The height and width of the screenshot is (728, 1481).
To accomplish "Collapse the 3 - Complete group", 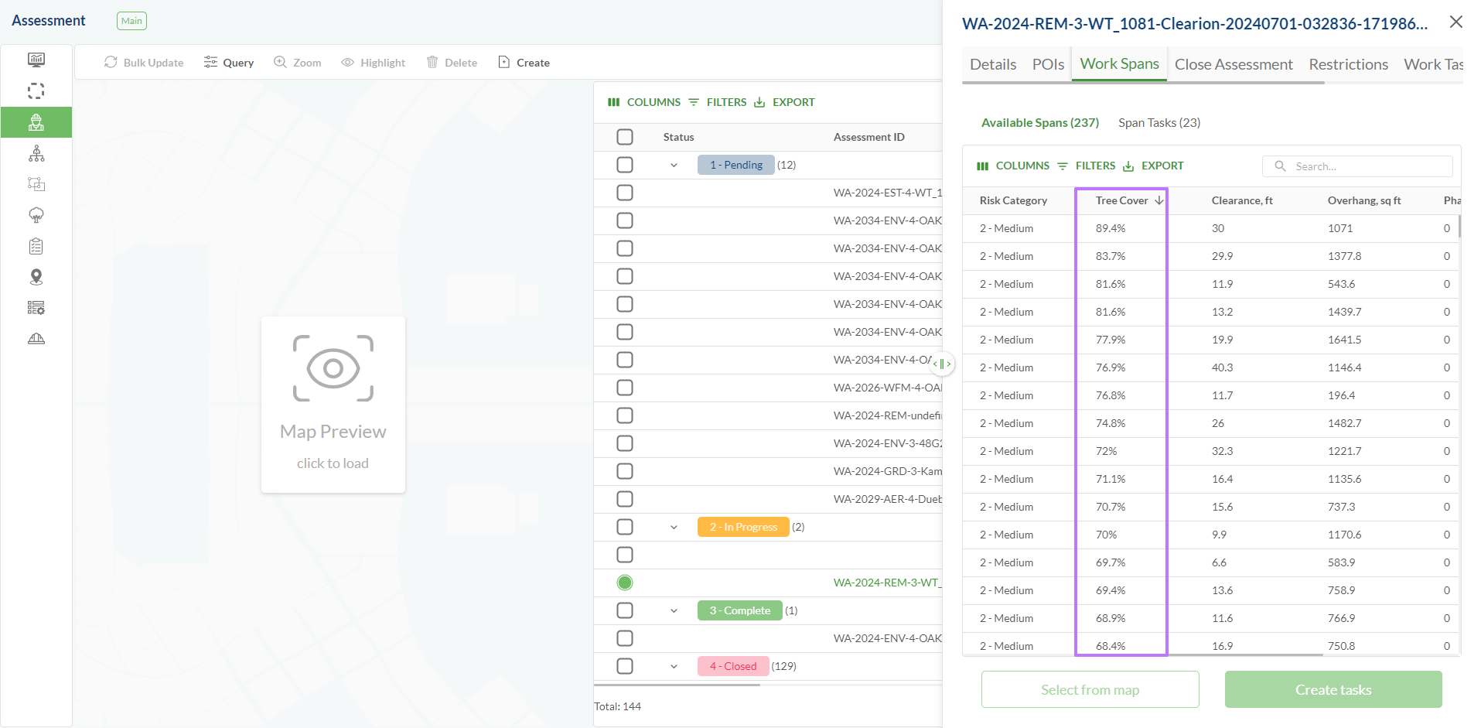I will click(674, 610).
